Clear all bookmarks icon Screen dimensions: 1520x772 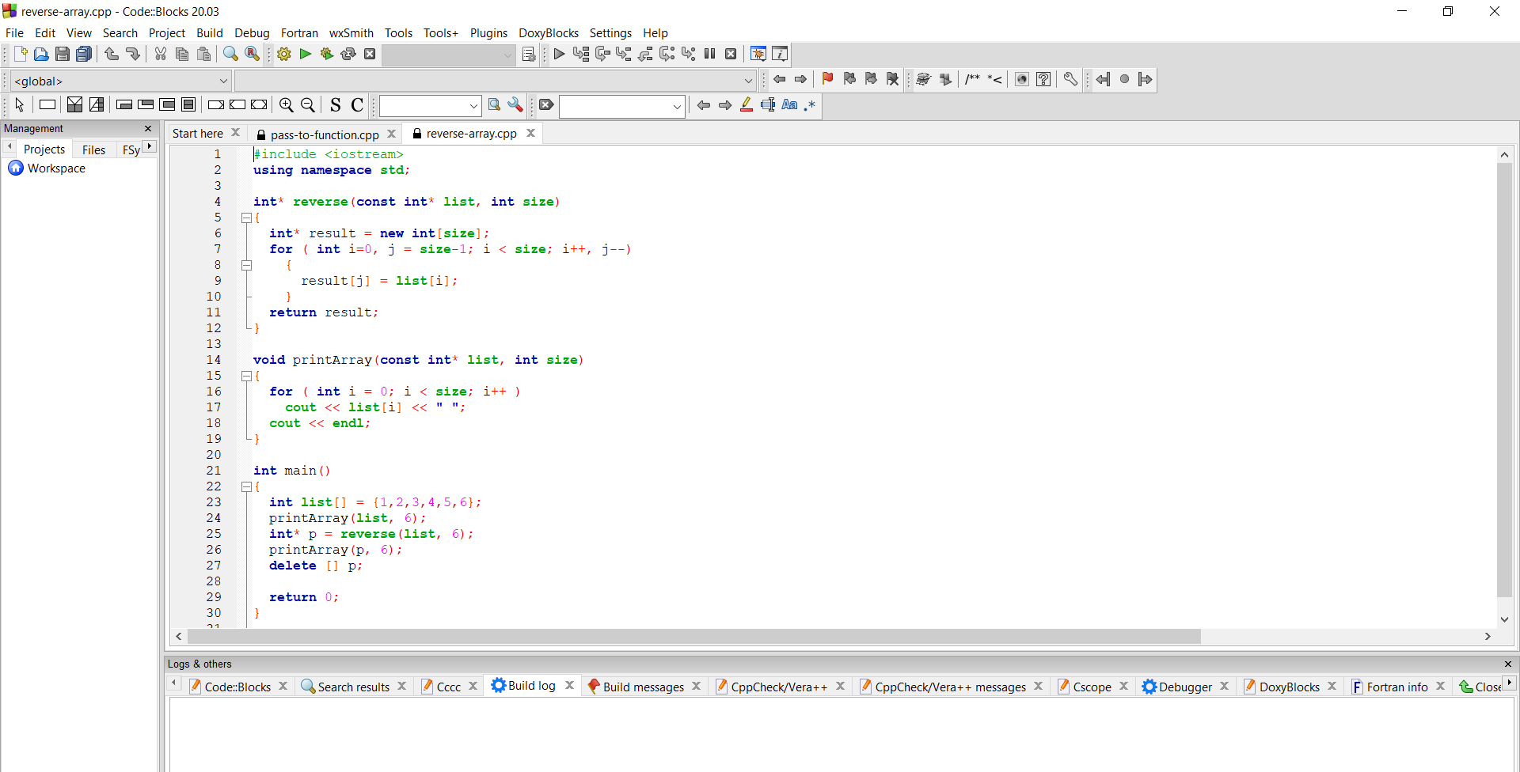(893, 79)
